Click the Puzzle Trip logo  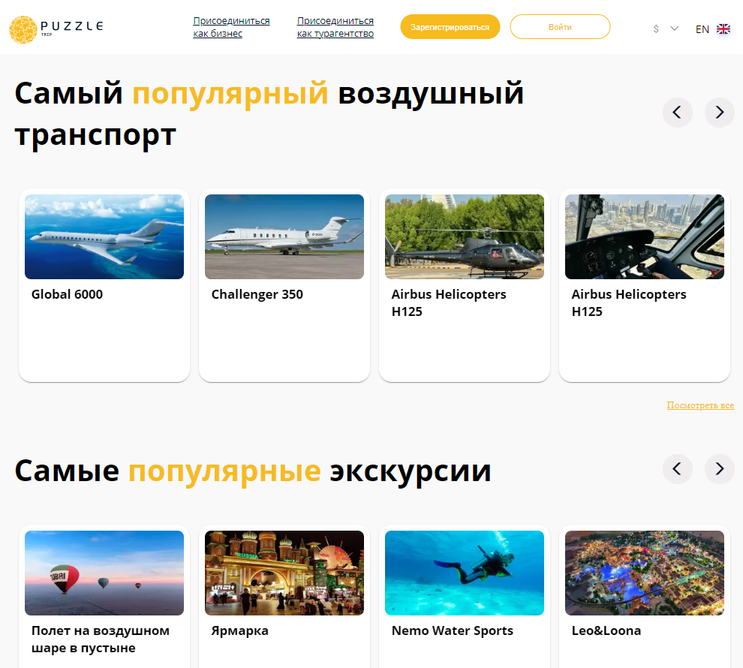56,29
